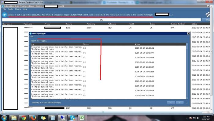Click the 0% progress bar

[x=101, y=20]
